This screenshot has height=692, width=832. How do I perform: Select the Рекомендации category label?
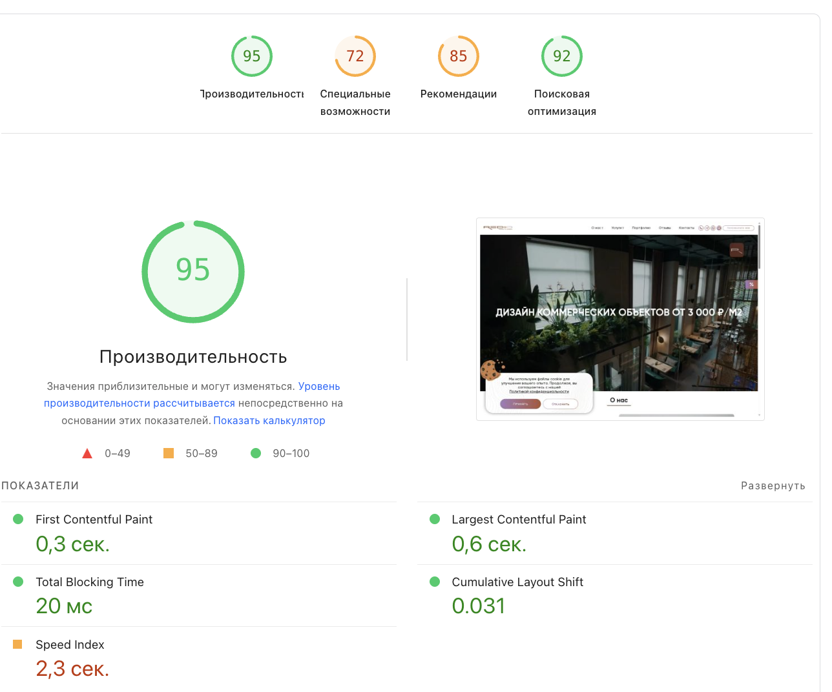point(459,94)
